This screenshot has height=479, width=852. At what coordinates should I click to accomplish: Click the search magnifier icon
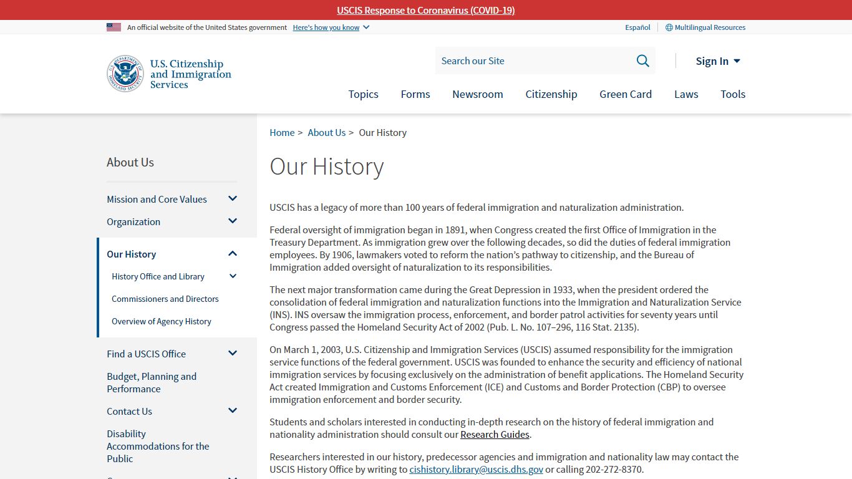tap(642, 60)
